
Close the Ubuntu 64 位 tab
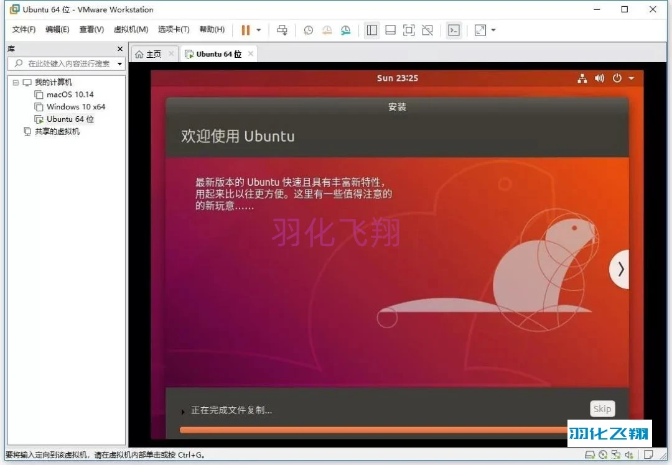pos(251,53)
